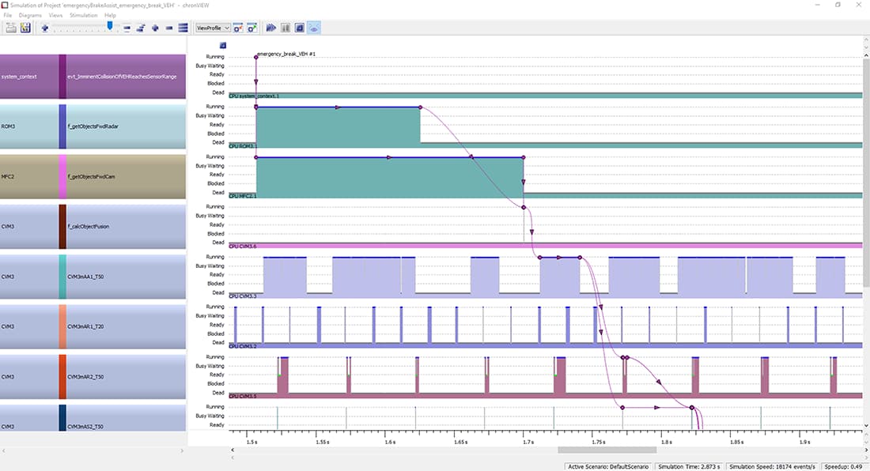Click the single-bar row height icon after slider
Screen dimensions: 870x471
pyautogui.click(x=127, y=28)
